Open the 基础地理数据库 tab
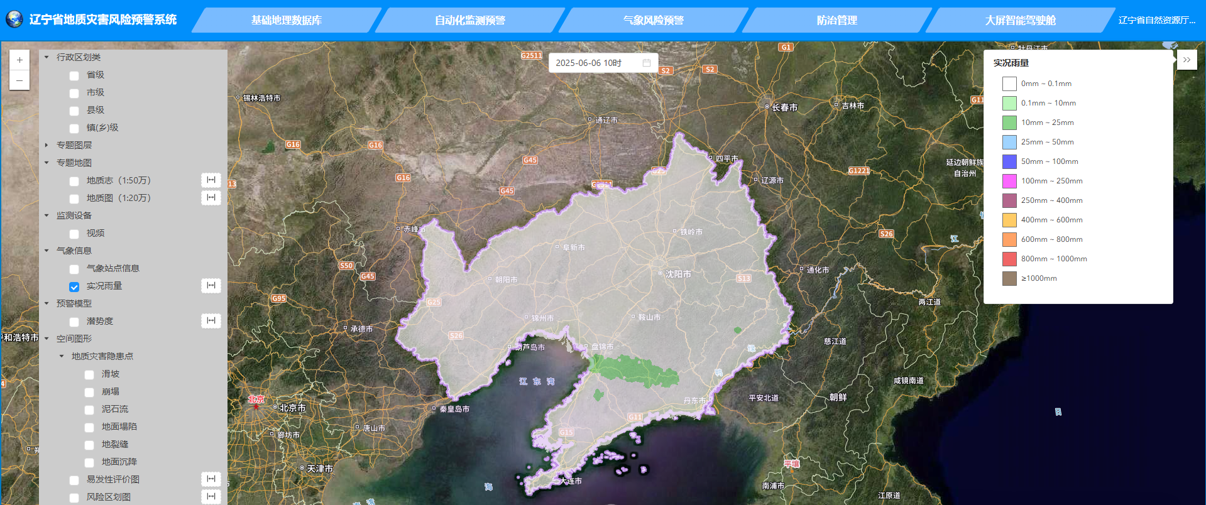 click(x=286, y=20)
